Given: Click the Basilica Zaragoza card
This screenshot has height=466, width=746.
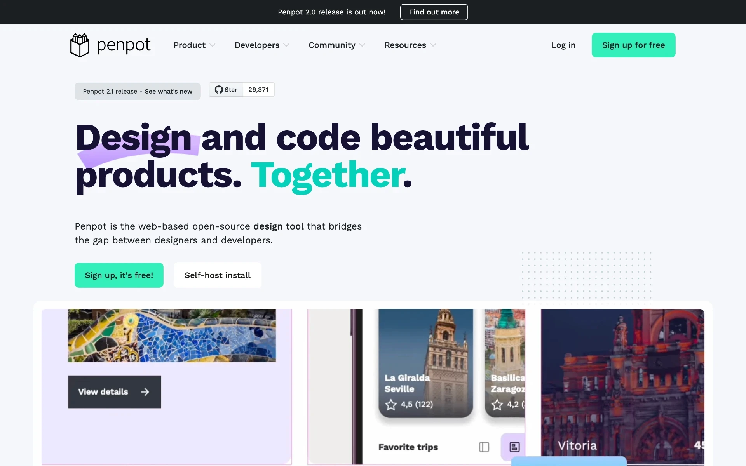Looking at the screenshot, I should point(505,363).
